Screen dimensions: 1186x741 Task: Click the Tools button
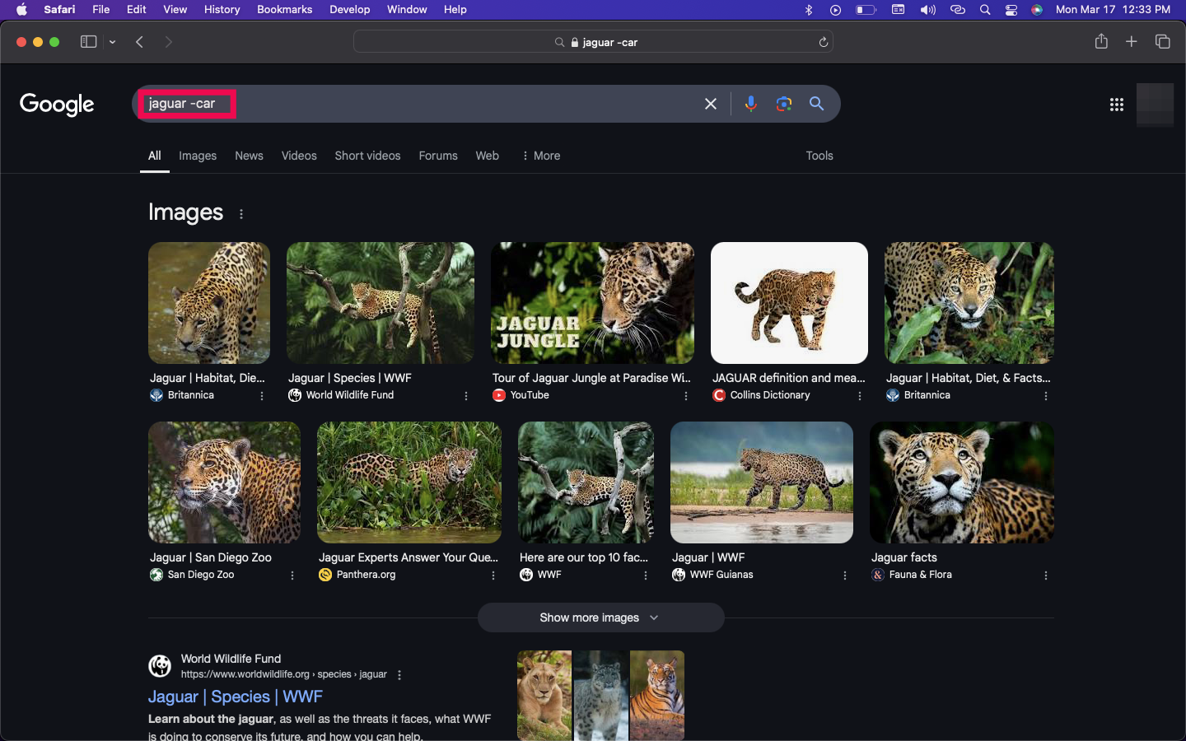(x=819, y=156)
